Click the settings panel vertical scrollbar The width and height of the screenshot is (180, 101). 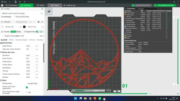(x=44, y=53)
